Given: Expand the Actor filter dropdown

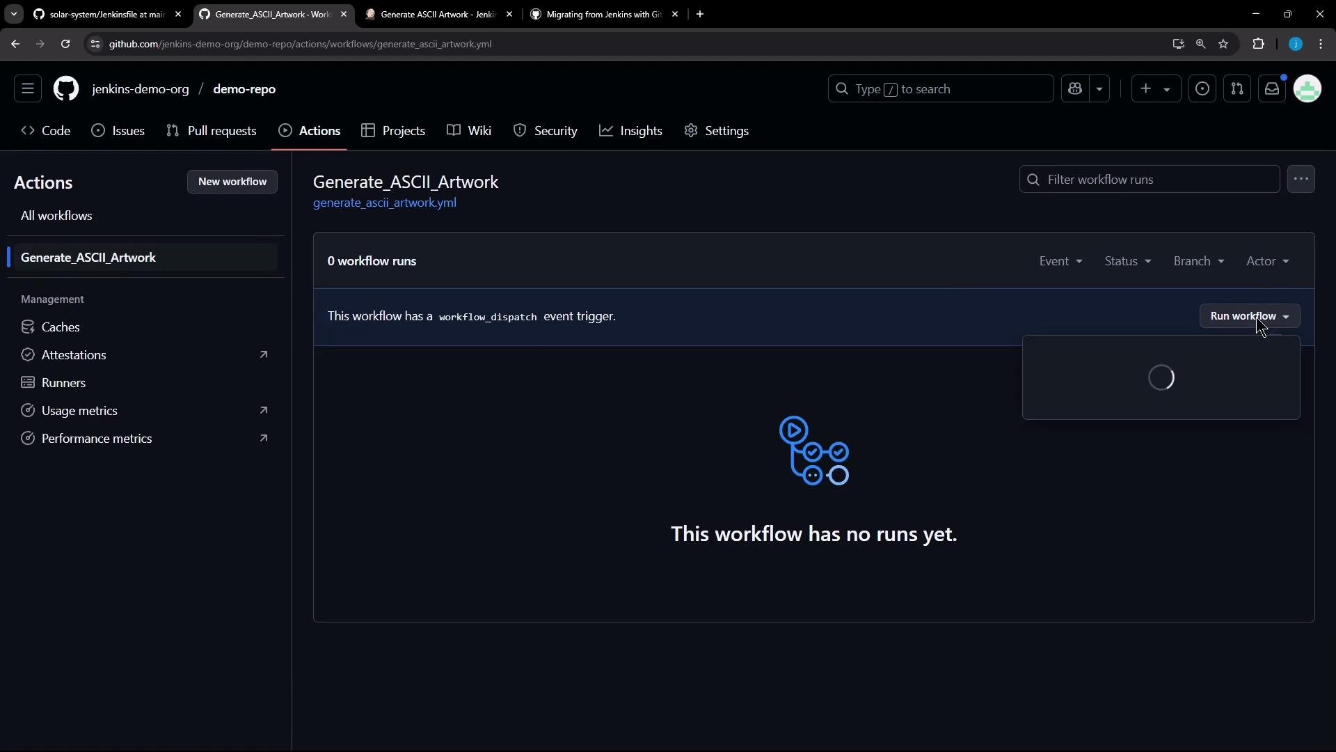Looking at the screenshot, I should point(1268,261).
